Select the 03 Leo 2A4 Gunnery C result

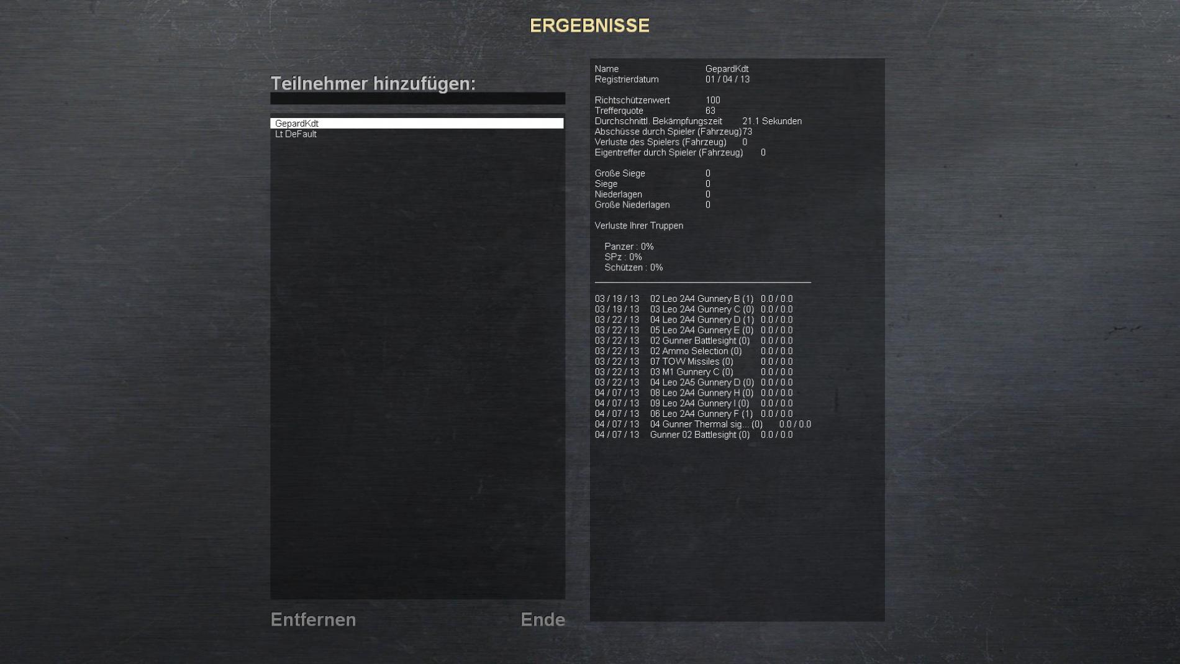point(701,309)
